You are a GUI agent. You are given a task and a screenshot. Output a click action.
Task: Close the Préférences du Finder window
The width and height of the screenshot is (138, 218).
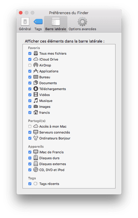coord(21,13)
